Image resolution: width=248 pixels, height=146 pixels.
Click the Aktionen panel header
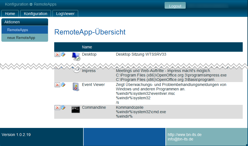25,22
